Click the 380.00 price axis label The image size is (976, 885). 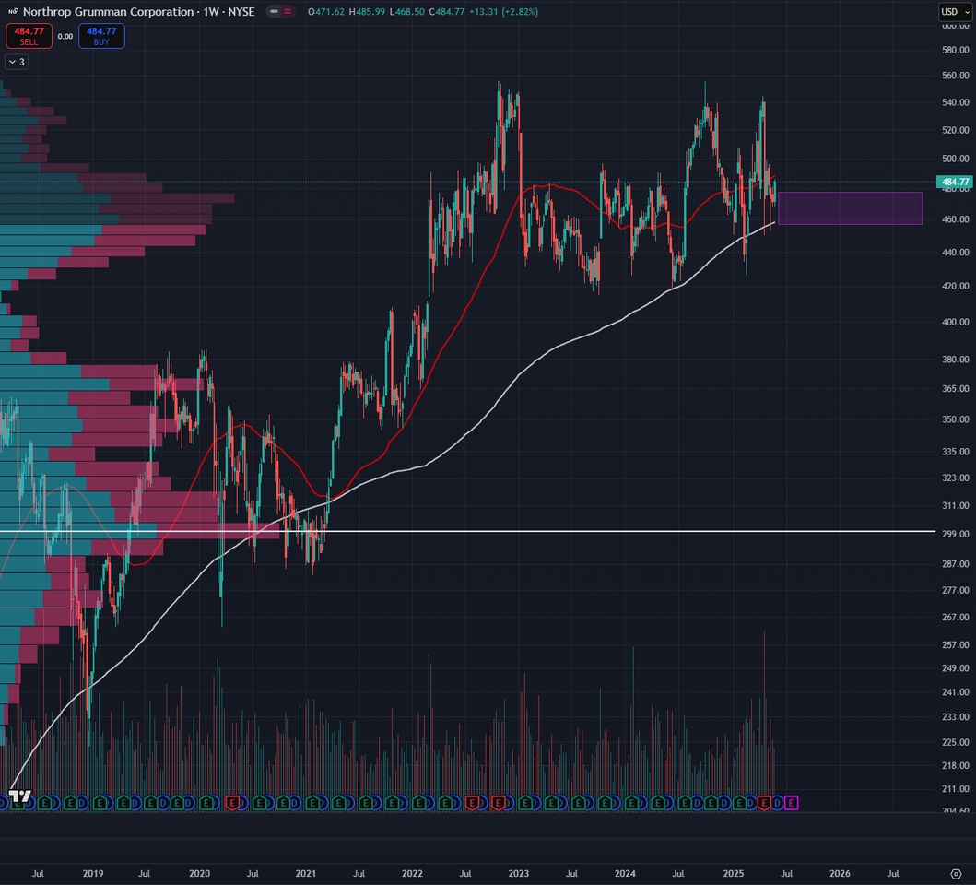pyautogui.click(x=956, y=360)
